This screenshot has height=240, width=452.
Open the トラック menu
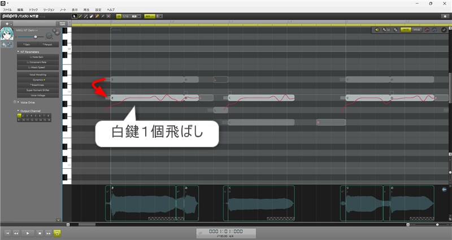coord(33,10)
